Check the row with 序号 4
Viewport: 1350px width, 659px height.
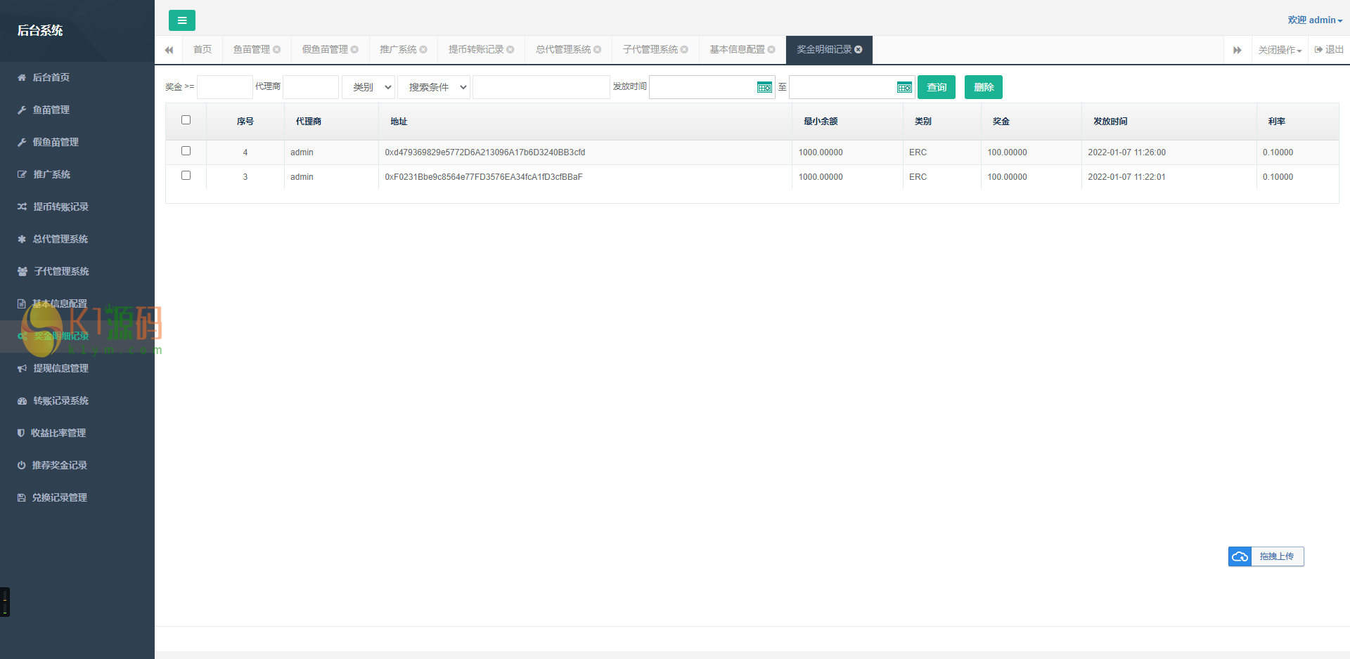(x=186, y=151)
